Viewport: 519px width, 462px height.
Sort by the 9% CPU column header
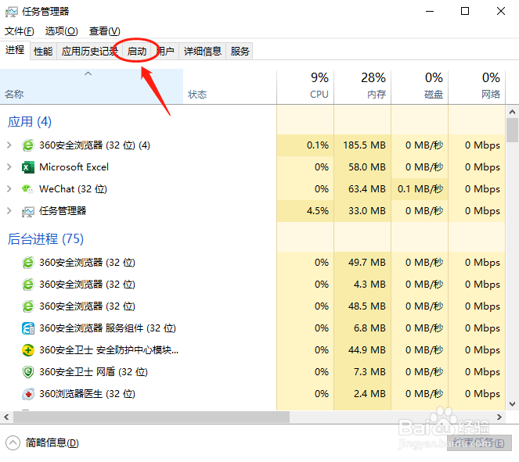click(305, 87)
